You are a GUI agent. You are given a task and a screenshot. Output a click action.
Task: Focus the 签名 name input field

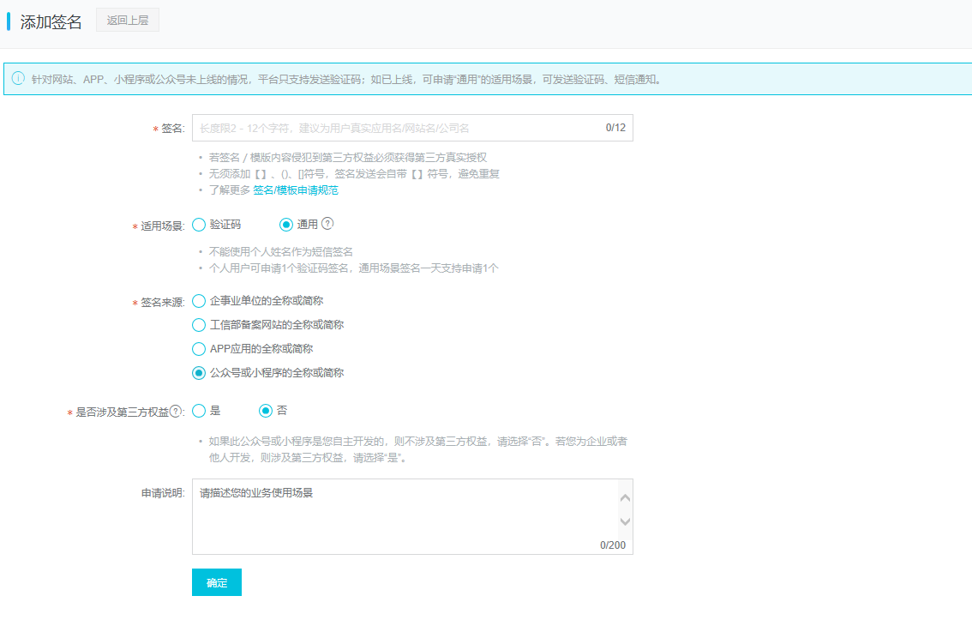412,128
